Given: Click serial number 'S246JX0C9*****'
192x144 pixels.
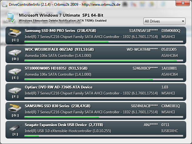Looking at the screenshot, I should 145,68.
